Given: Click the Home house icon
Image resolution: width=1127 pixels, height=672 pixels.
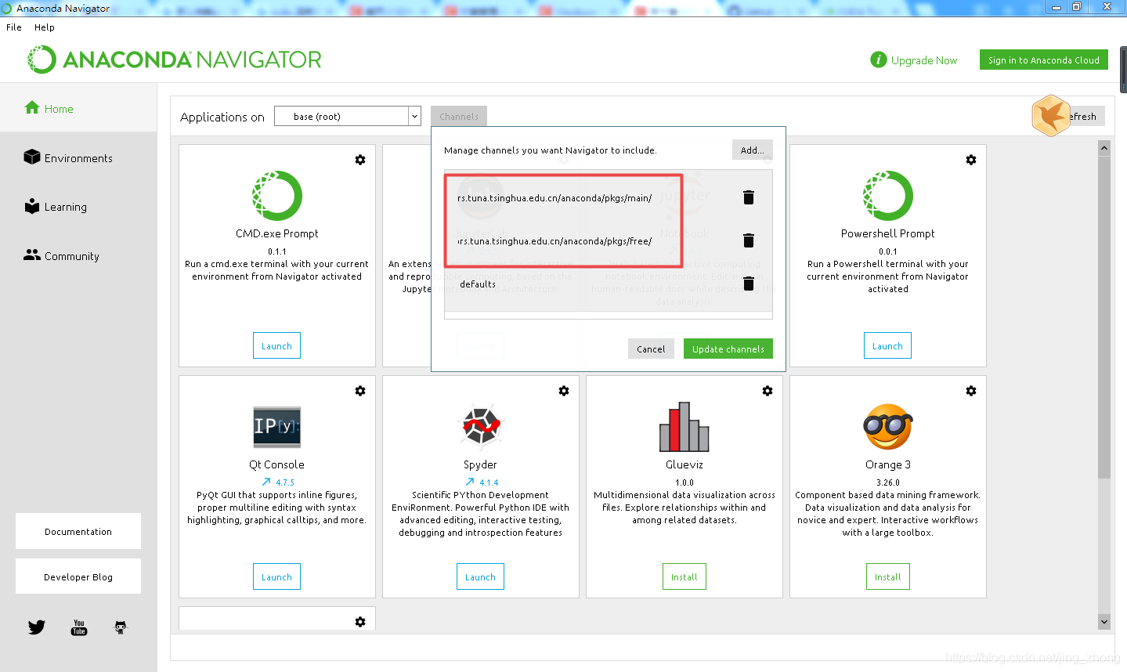Looking at the screenshot, I should coord(32,107).
